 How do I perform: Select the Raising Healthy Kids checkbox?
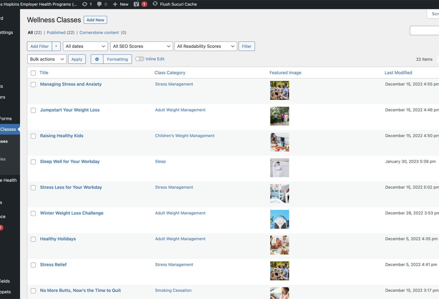click(x=33, y=136)
